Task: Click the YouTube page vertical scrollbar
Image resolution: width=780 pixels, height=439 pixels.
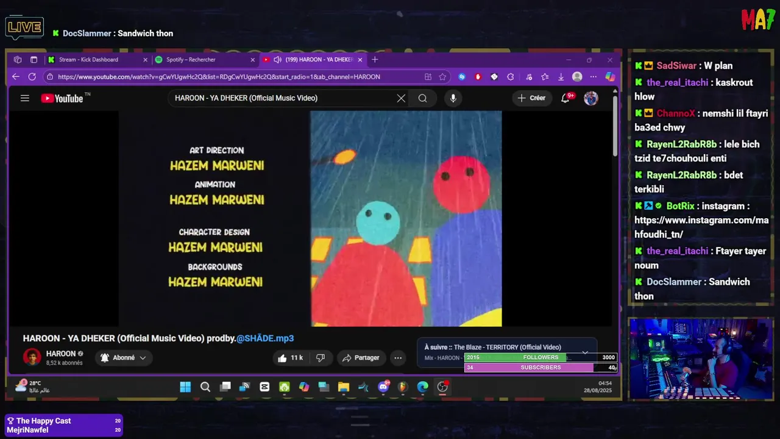Action: pos(615,126)
